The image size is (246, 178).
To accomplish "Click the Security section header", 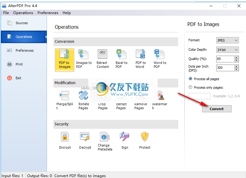I will point(116,124).
